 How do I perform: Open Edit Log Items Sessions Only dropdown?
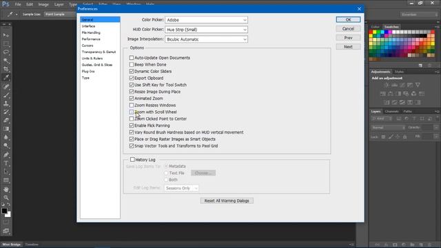pyautogui.click(x=181, y=188)
